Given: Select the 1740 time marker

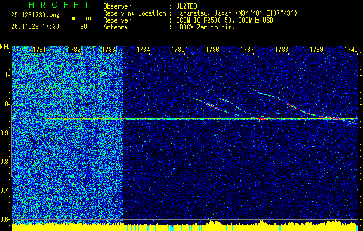Looking at the screenshot, I should [x=351, y=50].
